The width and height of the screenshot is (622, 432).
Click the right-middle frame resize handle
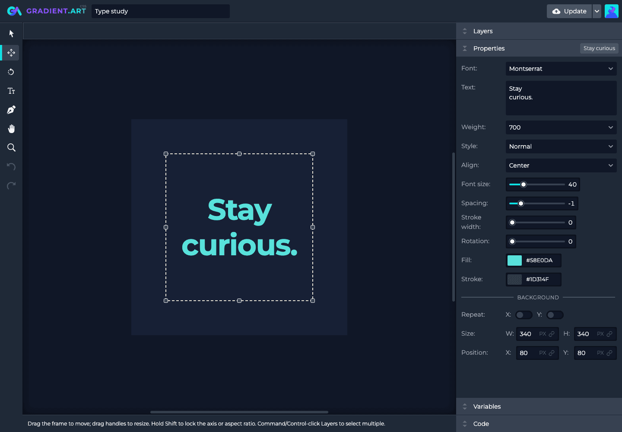point(313,227)
